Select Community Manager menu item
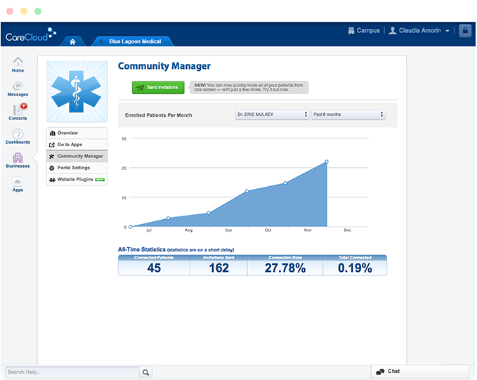 pyautogui.click(x=77, y=156)
